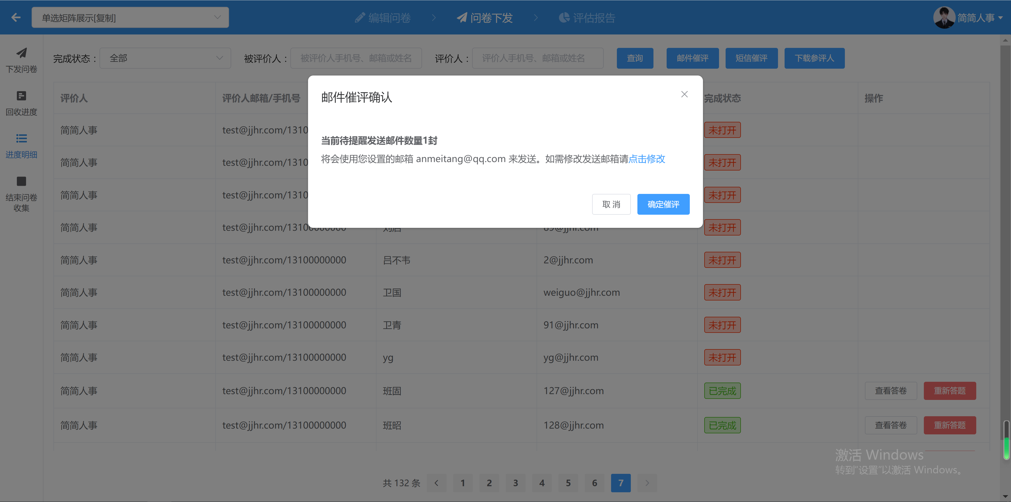Go to page 2
This screenshot has width=1011, height=502.
click(x=489, y=483)
